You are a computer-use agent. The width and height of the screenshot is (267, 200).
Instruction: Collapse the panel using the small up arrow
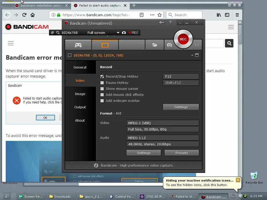click(192, 55)
